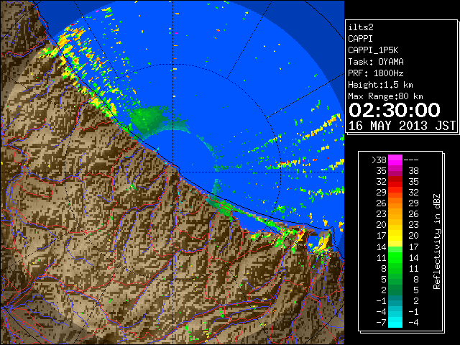Click the 'ilts2' radar site label
Screen dimensions: 460x345
[361, 27]
